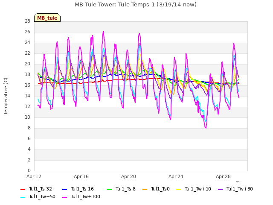Click the 20 y-axis tick label
This screenshot has width=273, height=205.
pos(27,64)
